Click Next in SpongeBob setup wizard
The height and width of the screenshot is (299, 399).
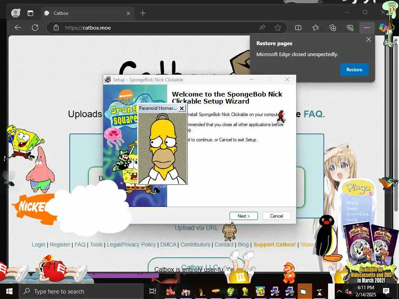(x=244, y=216)
